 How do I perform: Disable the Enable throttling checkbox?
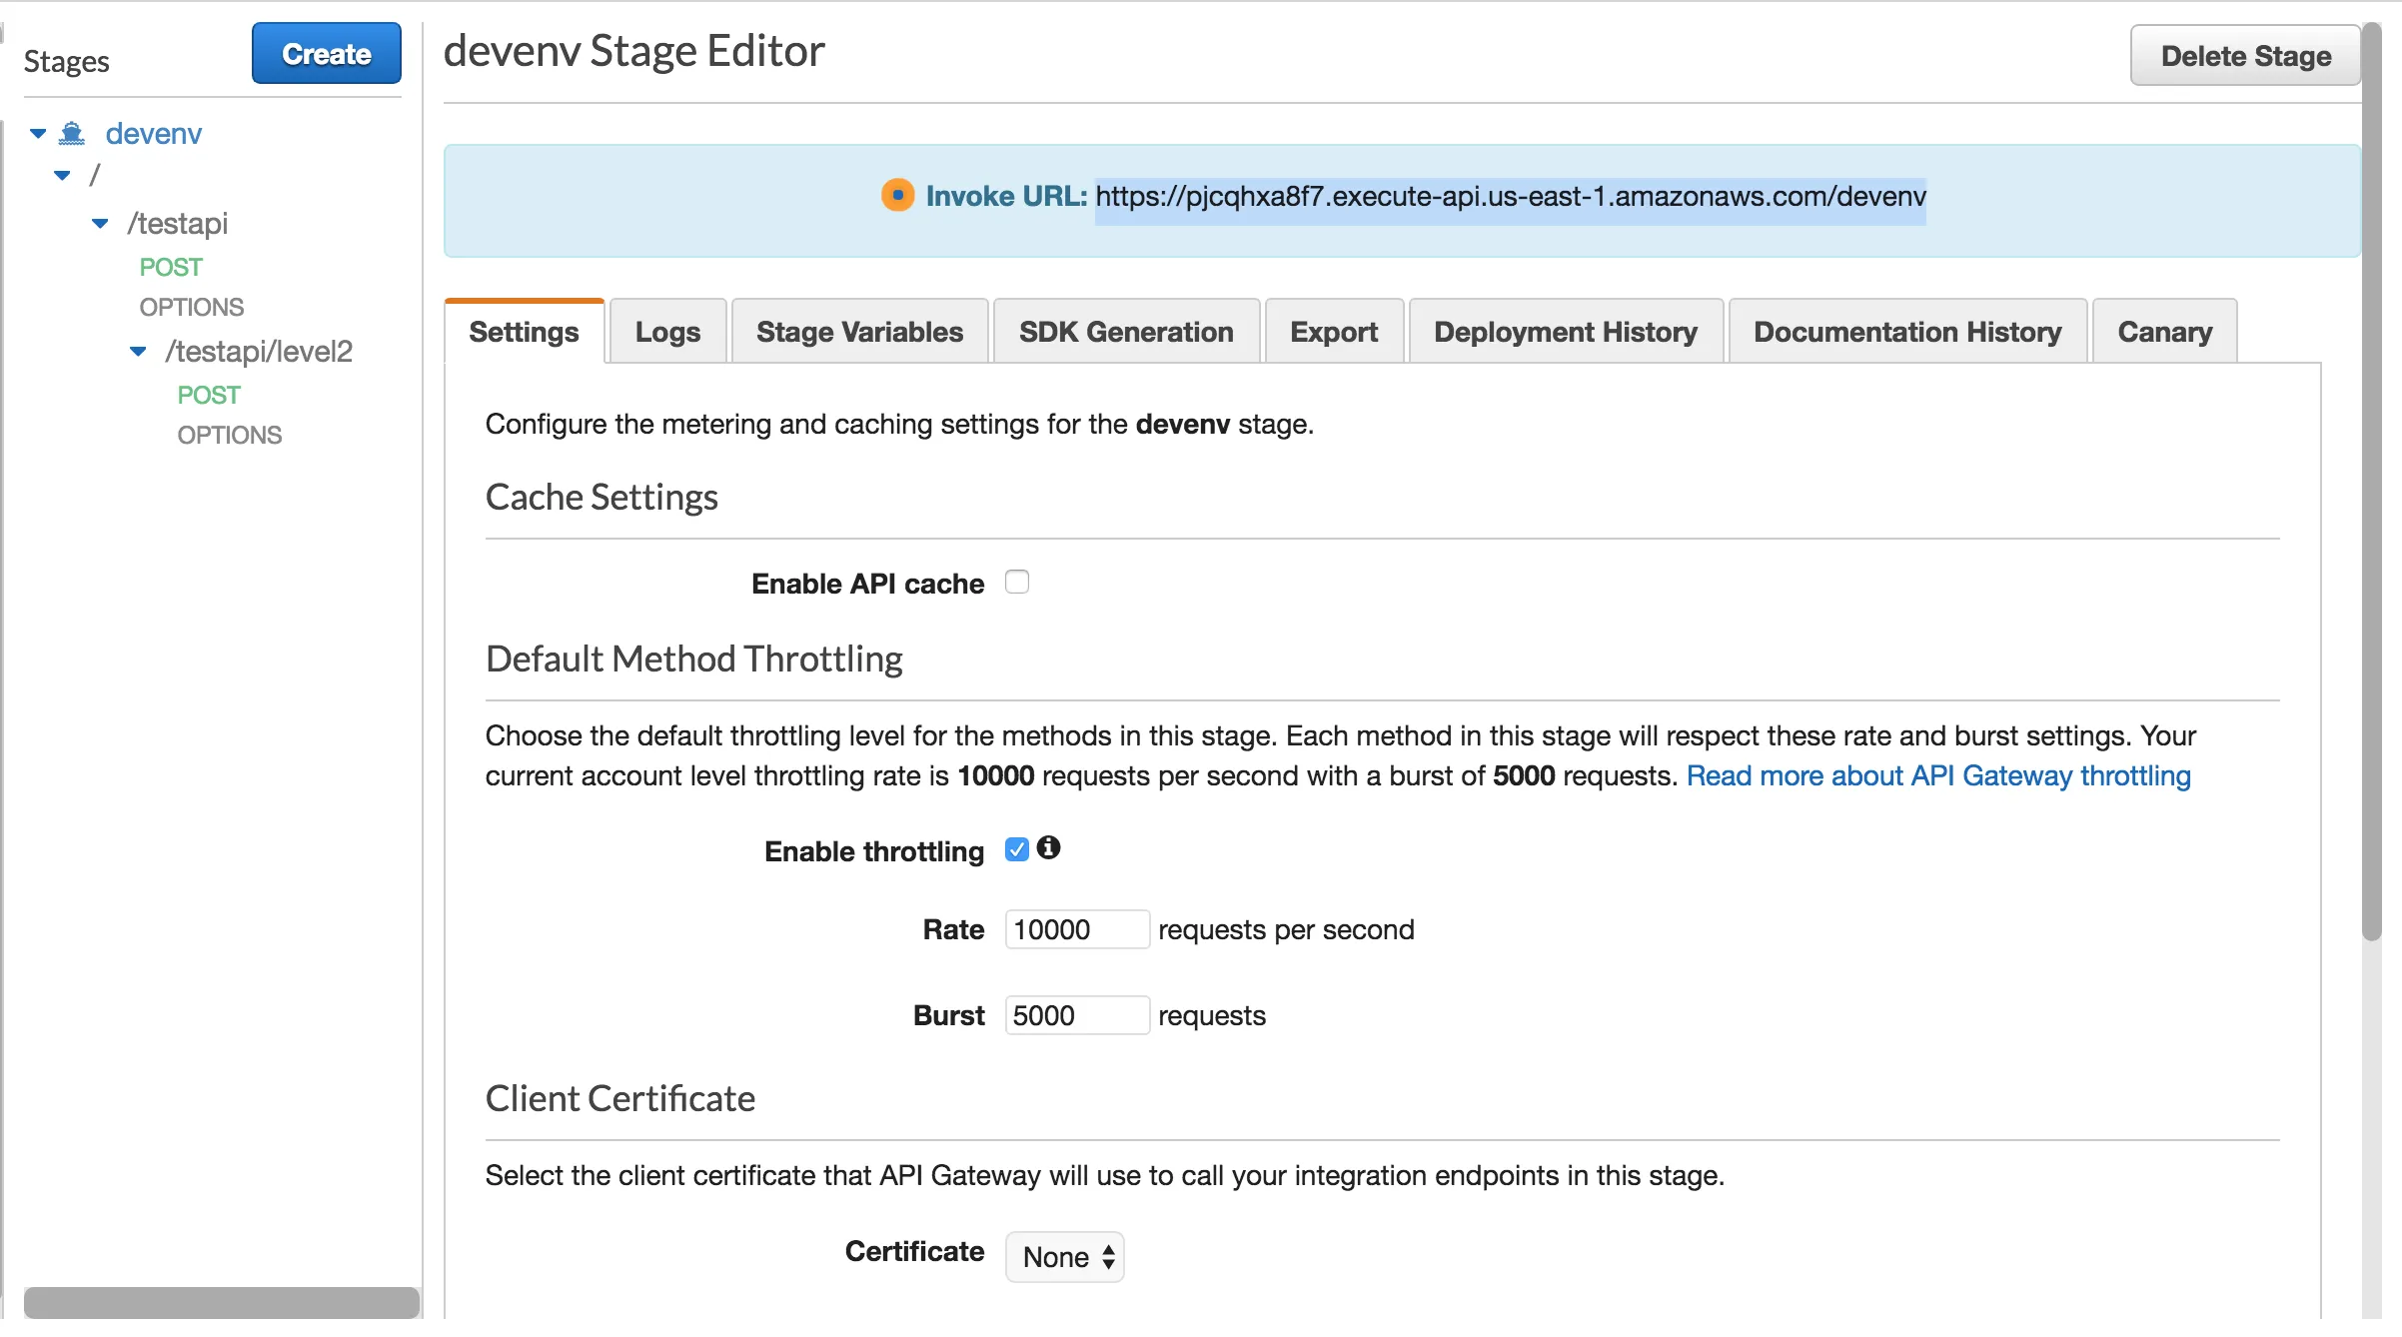click(x=1016, y=849)
